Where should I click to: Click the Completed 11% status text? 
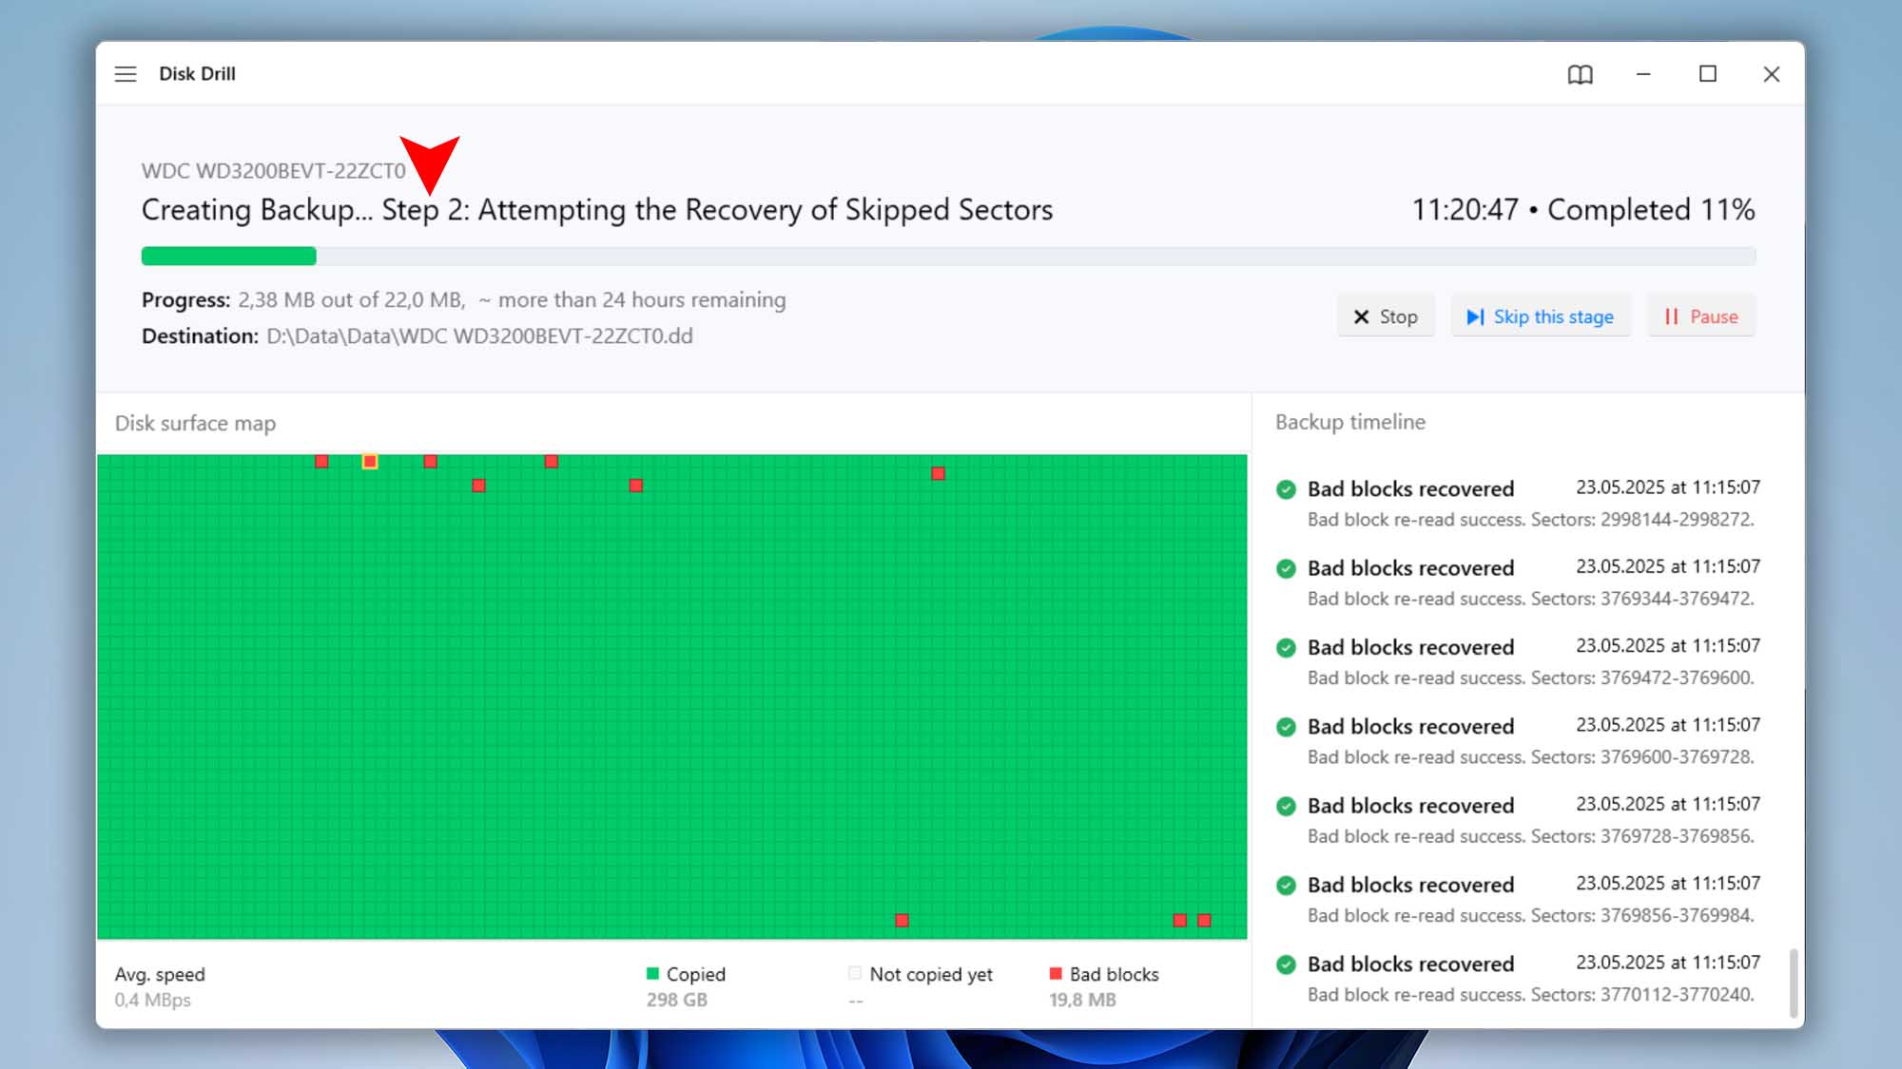pos(1651,209)
